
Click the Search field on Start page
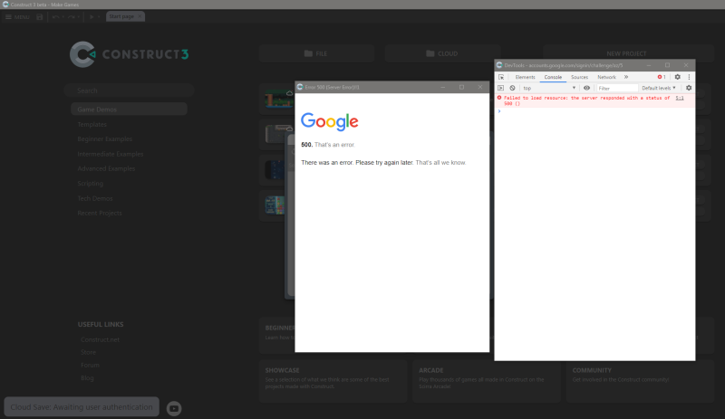pyautogui.click(x=129, y=90)
